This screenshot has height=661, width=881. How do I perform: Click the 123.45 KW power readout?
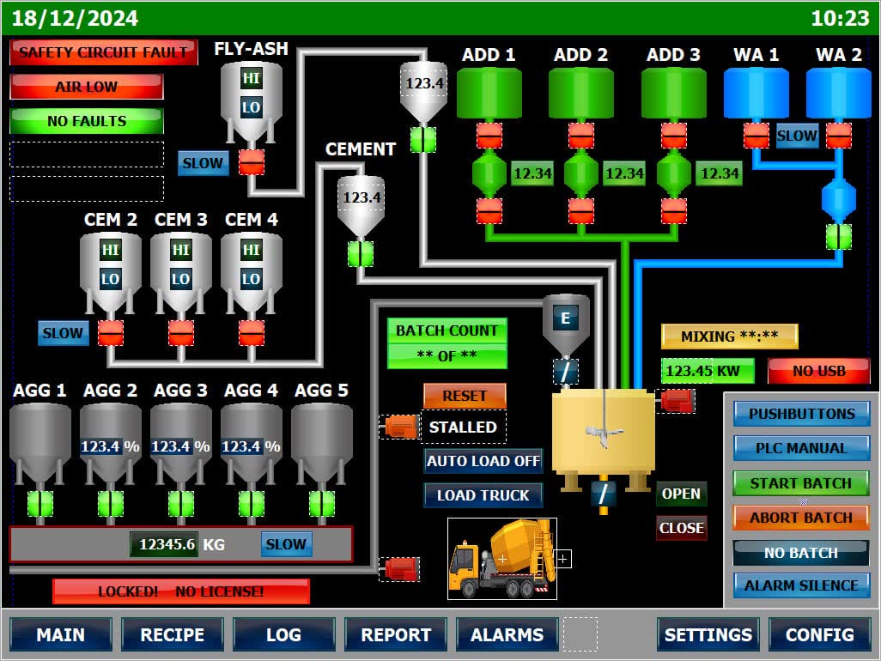click(708, 371)
